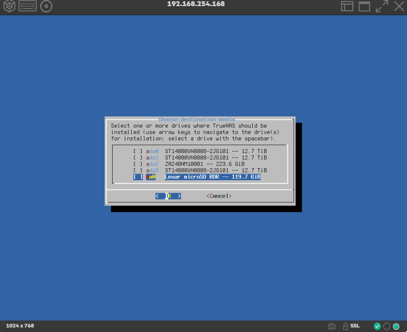Screen dimensions: 407x332
Task: Click the green checkmark status icon
Action: point(377,326)
